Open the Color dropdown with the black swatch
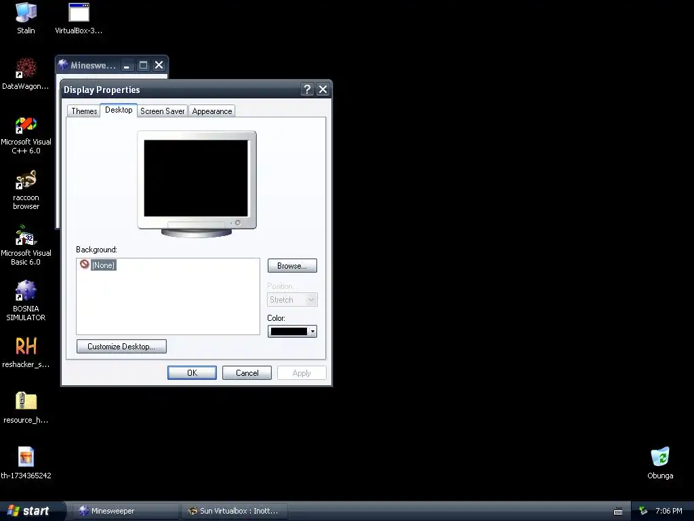Image resolution: width=694 pixels, height=521 pixels. 292,331
